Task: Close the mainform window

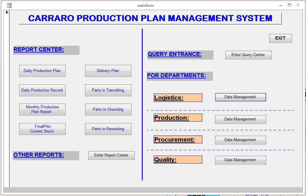Action: coord(298,5)
